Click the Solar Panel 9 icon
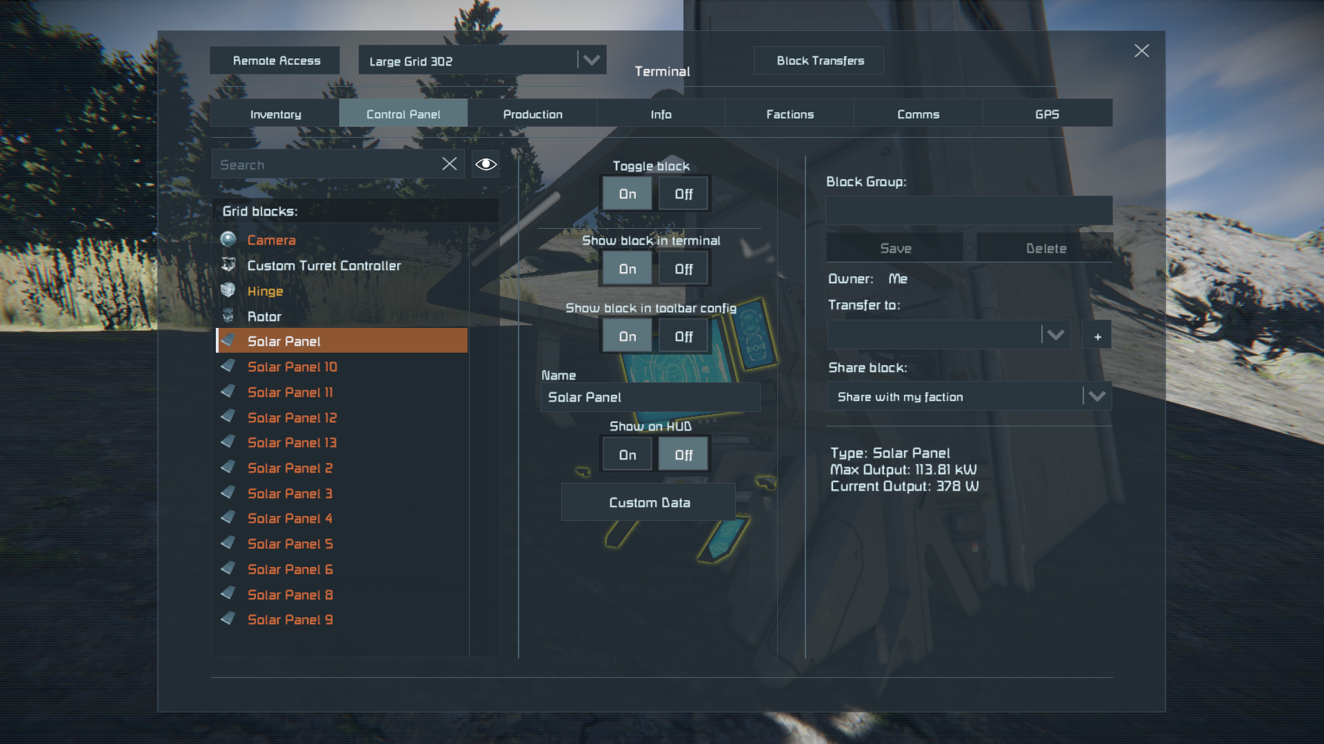 tap(228, 619)
